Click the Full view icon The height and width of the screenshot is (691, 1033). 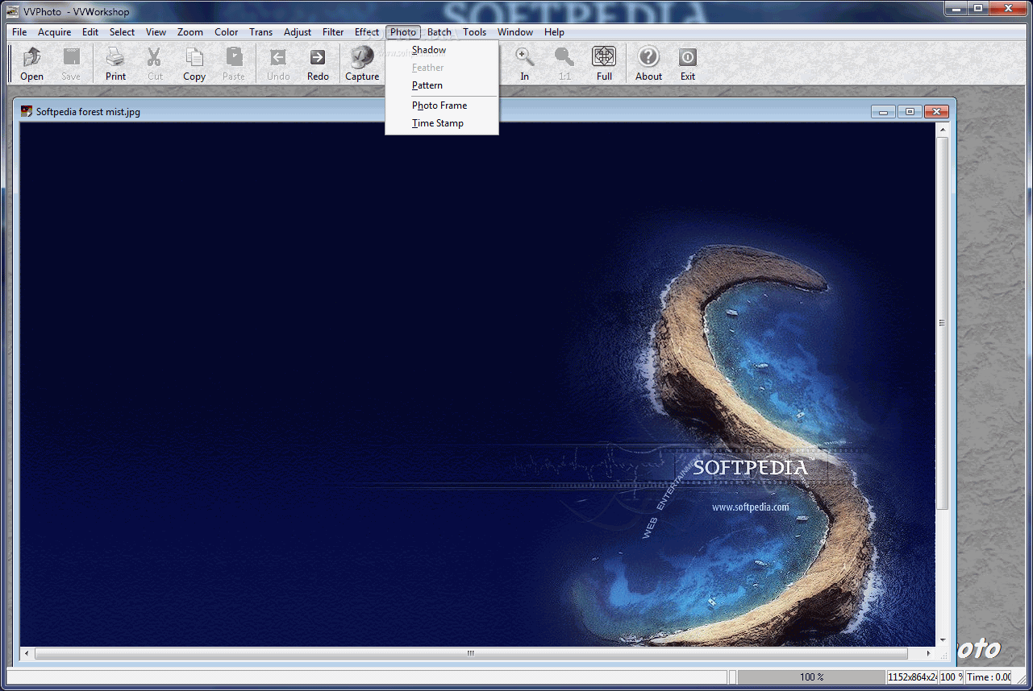coord(604,56)
